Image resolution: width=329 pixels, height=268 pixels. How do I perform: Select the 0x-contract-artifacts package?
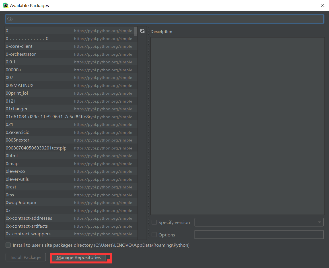click(71, 226)
